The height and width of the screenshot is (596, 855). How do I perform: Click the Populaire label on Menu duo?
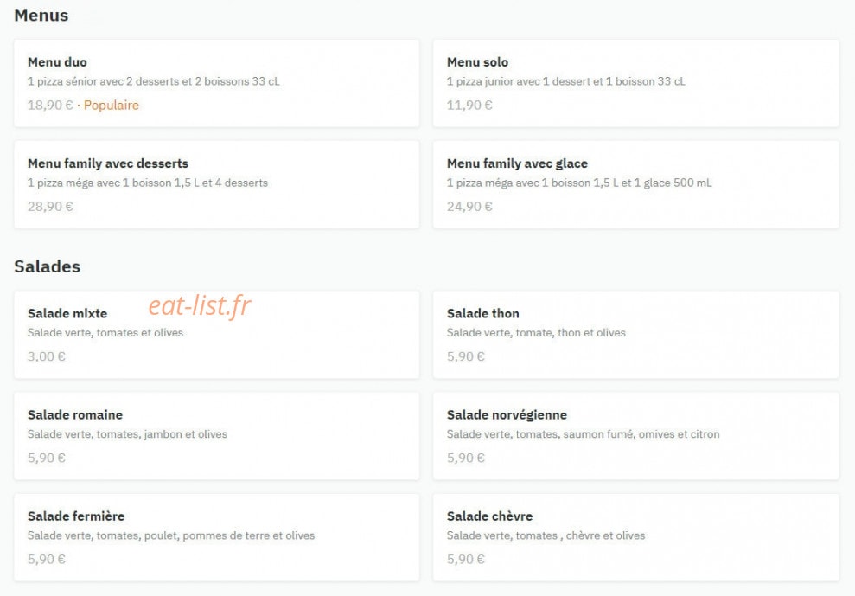[x=112, y=106]
